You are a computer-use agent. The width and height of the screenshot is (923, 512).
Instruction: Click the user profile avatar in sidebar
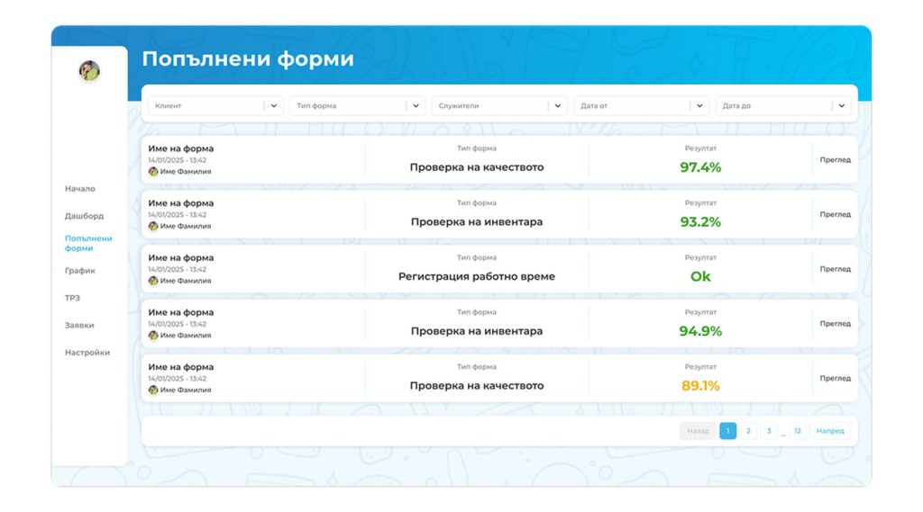click(x=89, y=71)
